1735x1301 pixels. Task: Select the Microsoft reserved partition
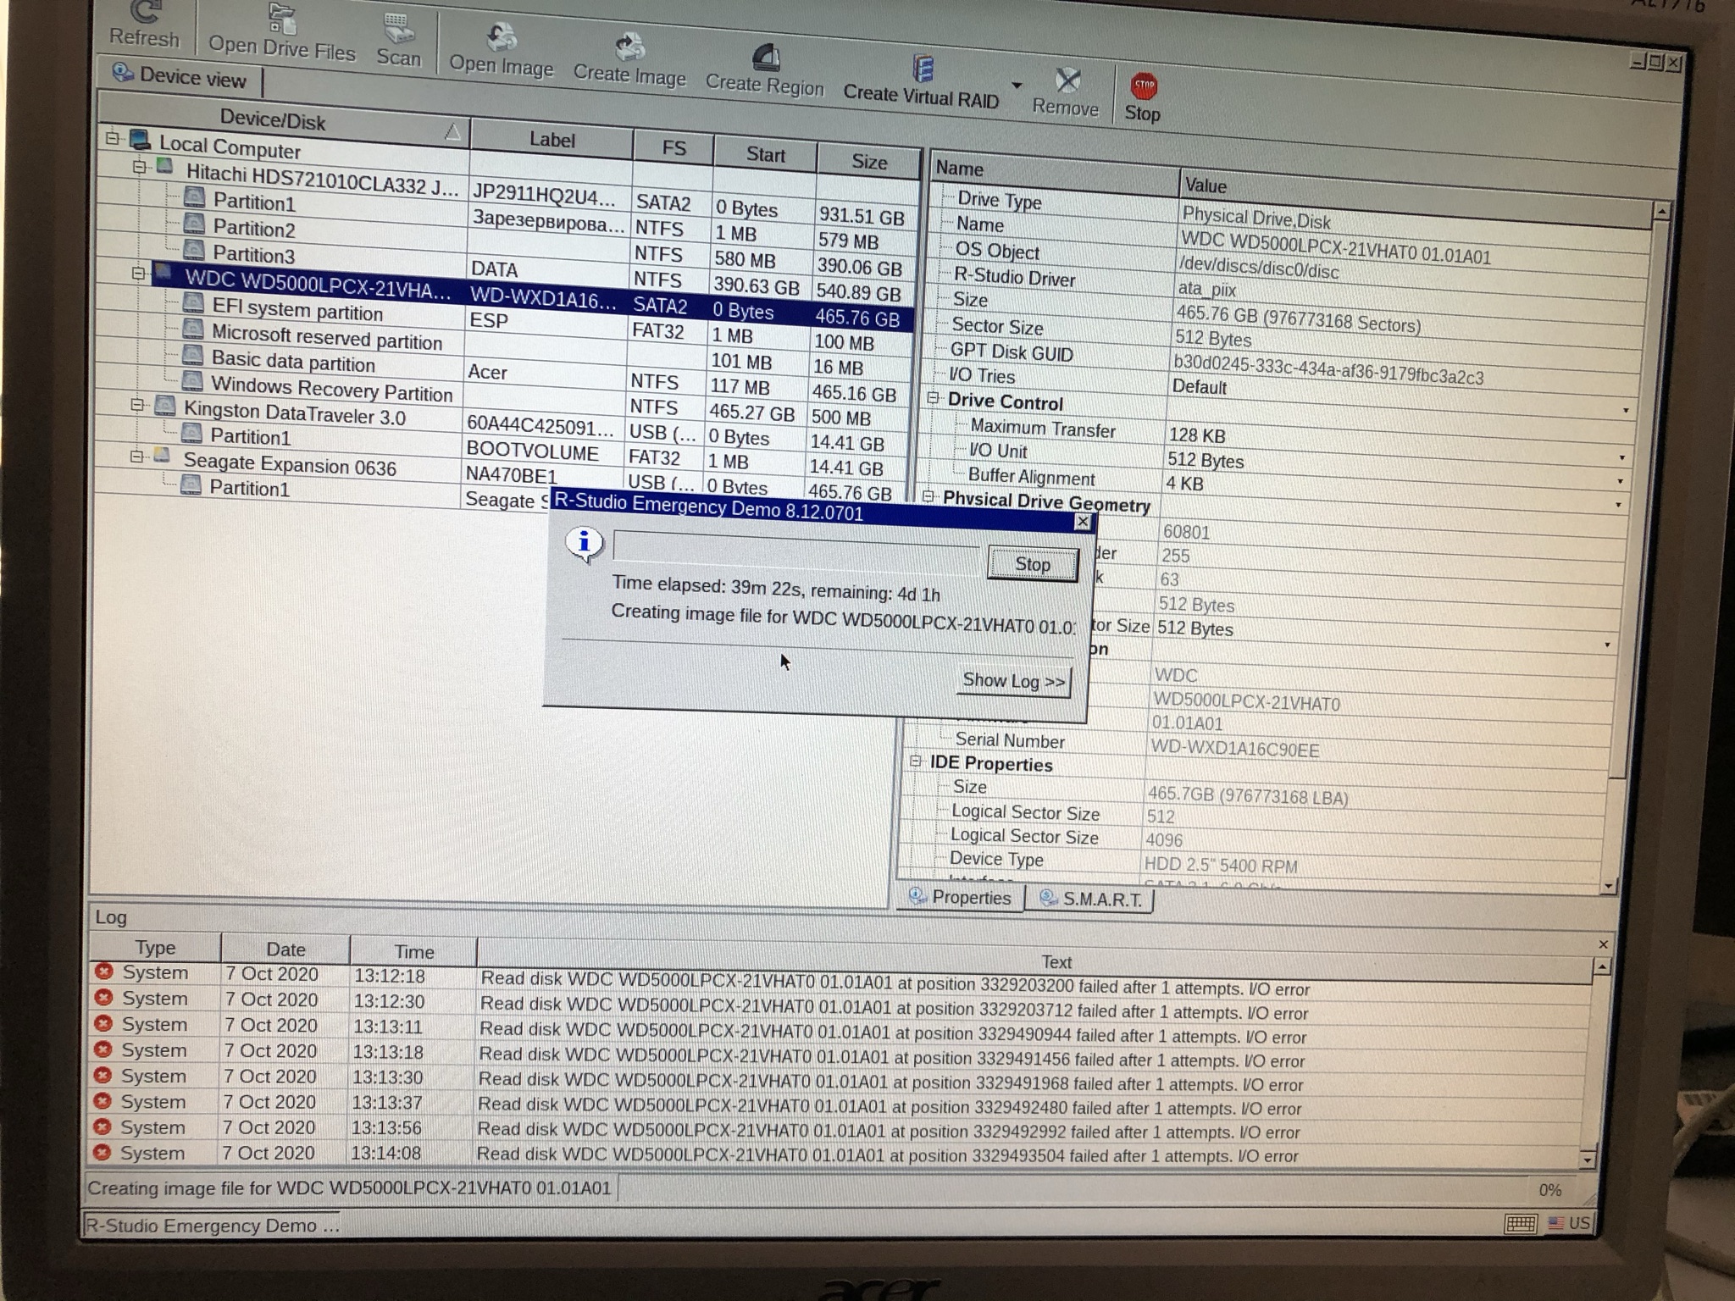tap(326, 337)
